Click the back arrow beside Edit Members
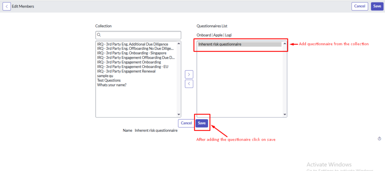Image resolution: width=385 pixels, height=171 pixels. (7, 6)
